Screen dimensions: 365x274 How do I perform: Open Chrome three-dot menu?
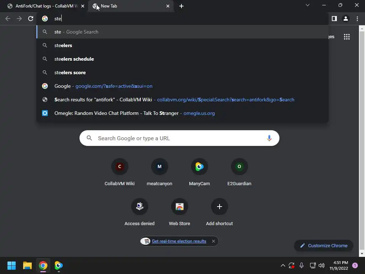(x=357, y=19)
